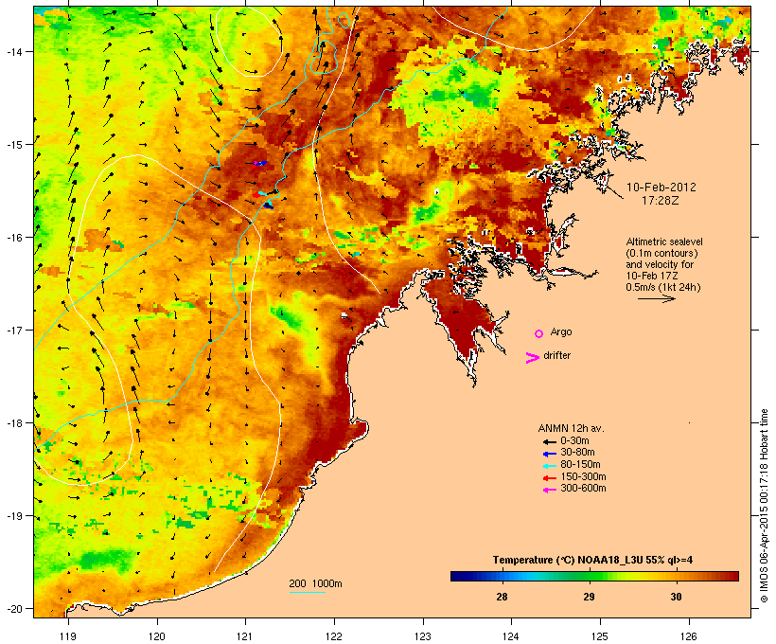Click the '300-600m' depth label
The image size is (776, 644).
583,489
